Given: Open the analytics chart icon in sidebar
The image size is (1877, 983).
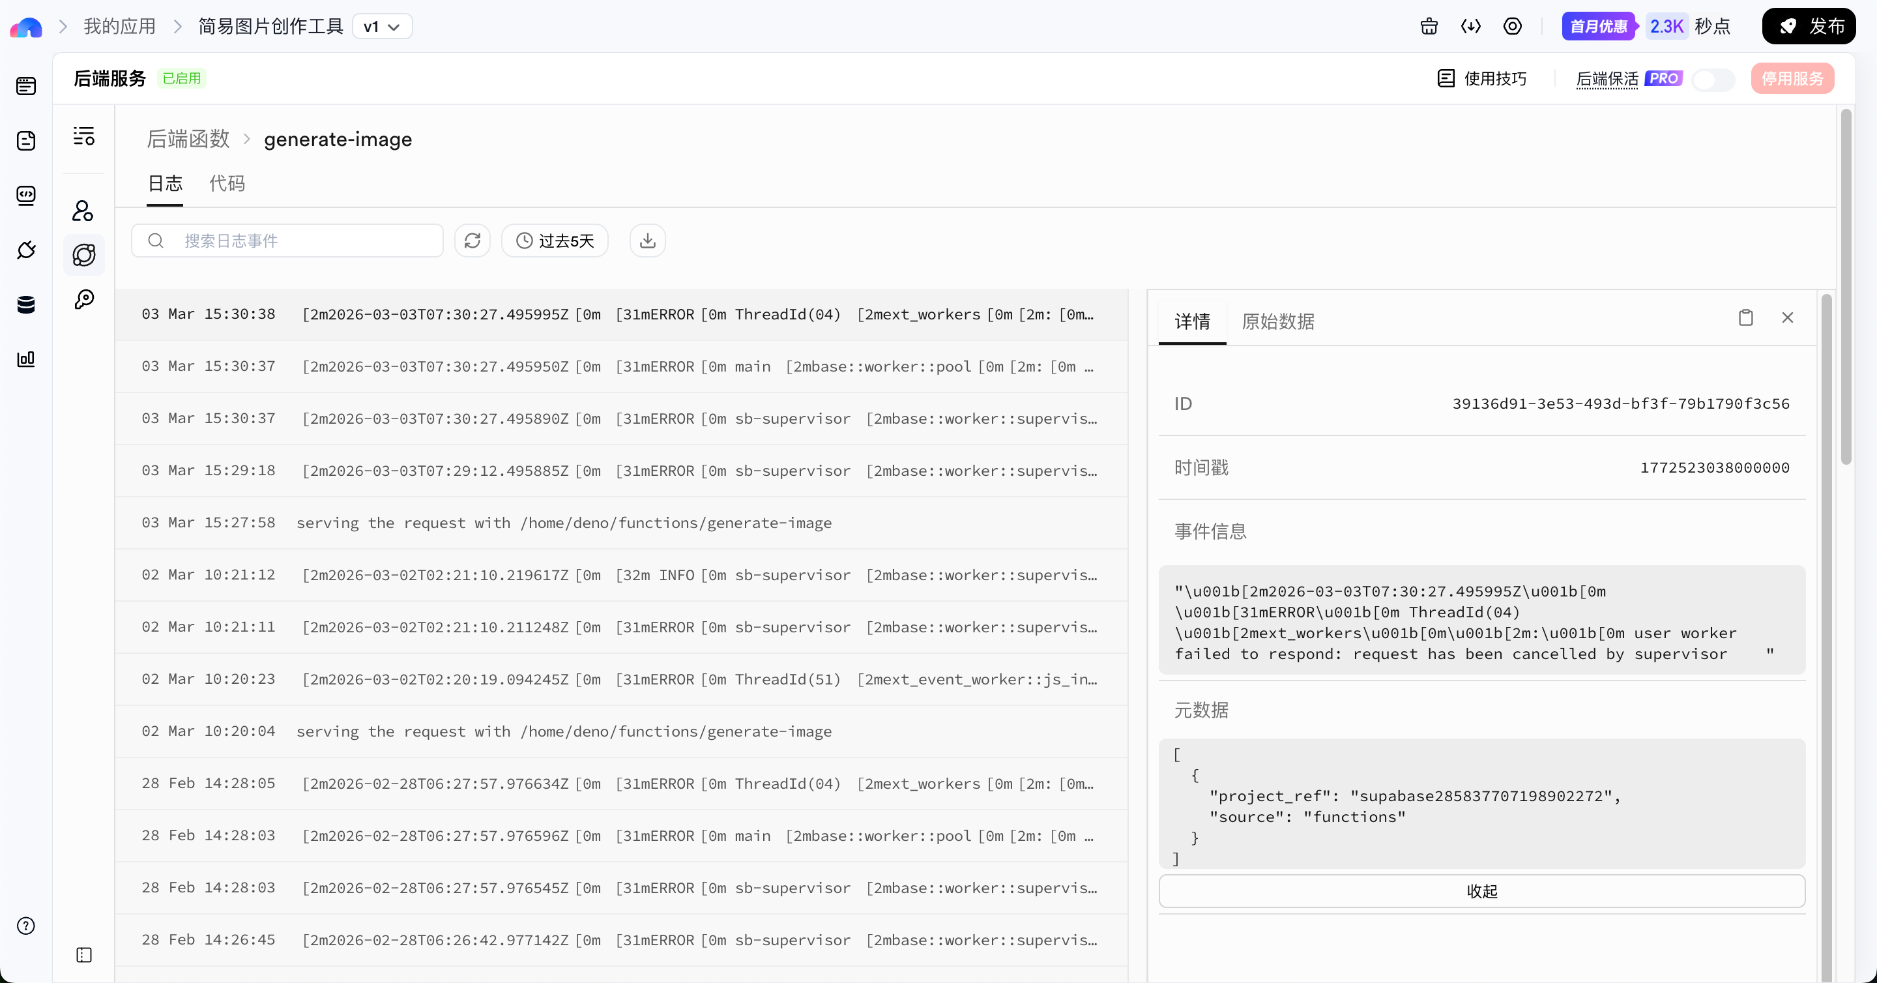Looking at the screenshot, I should 26,359.
